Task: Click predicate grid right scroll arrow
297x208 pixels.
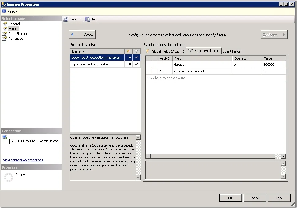Action: pyautogui.click(x=283, y=156)
